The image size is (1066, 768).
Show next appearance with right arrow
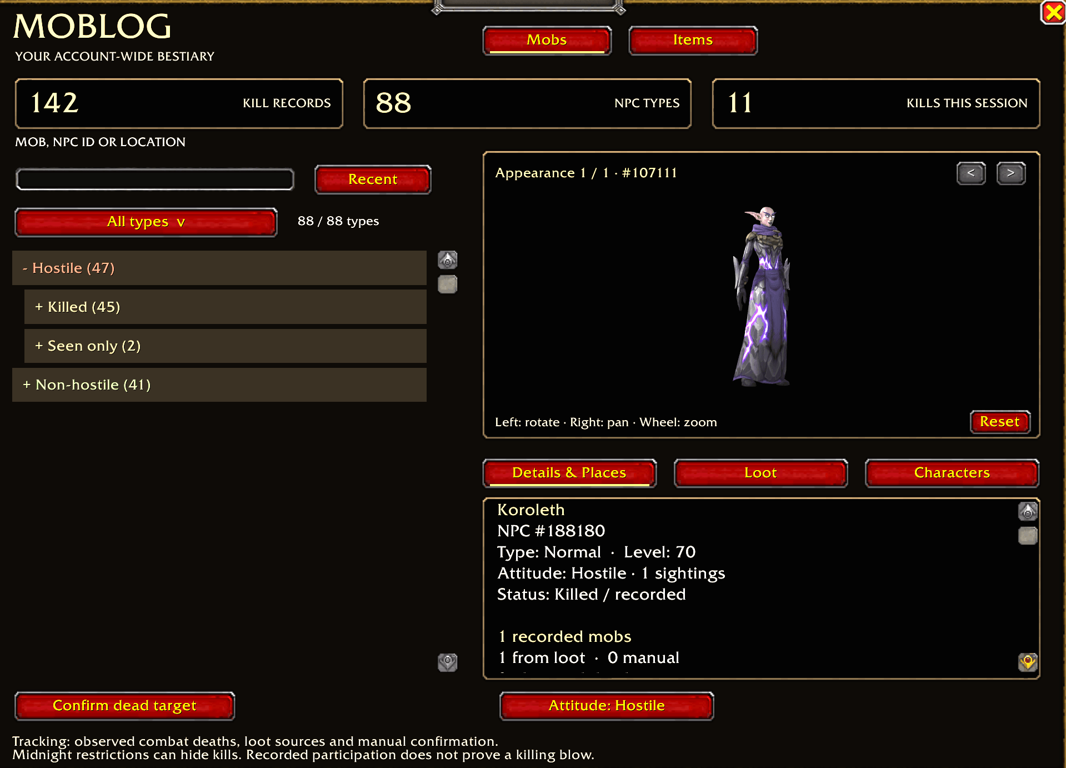click(x=1011, y=173)
